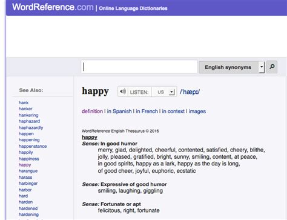This screenshot has height=220, width=287.
Task: Open the see-also word hankering
Action: click(28, 115)
